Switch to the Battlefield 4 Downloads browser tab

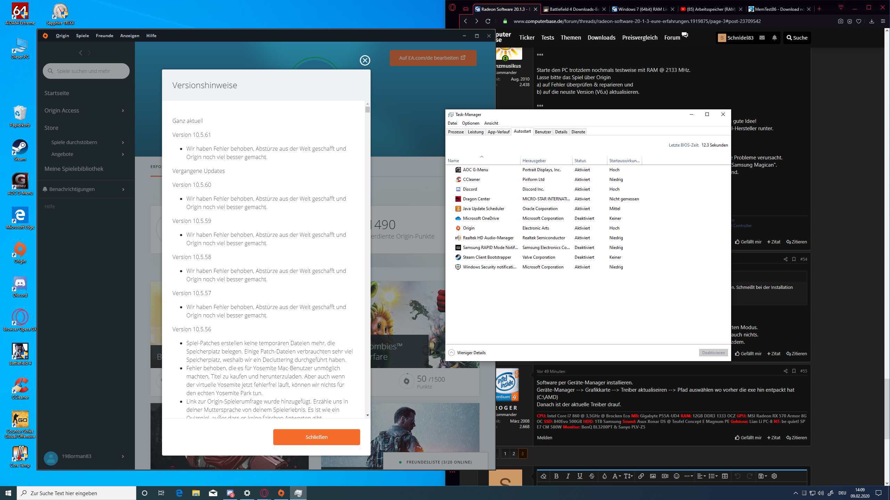tap(575, 9)
